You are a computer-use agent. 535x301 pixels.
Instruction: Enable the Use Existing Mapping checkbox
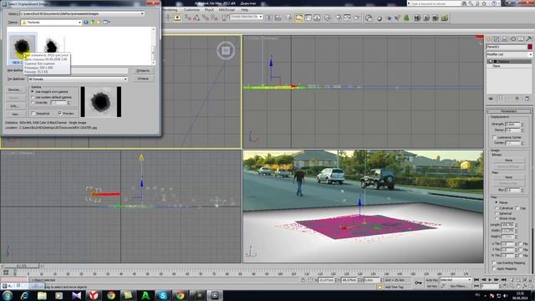[494, 263]
